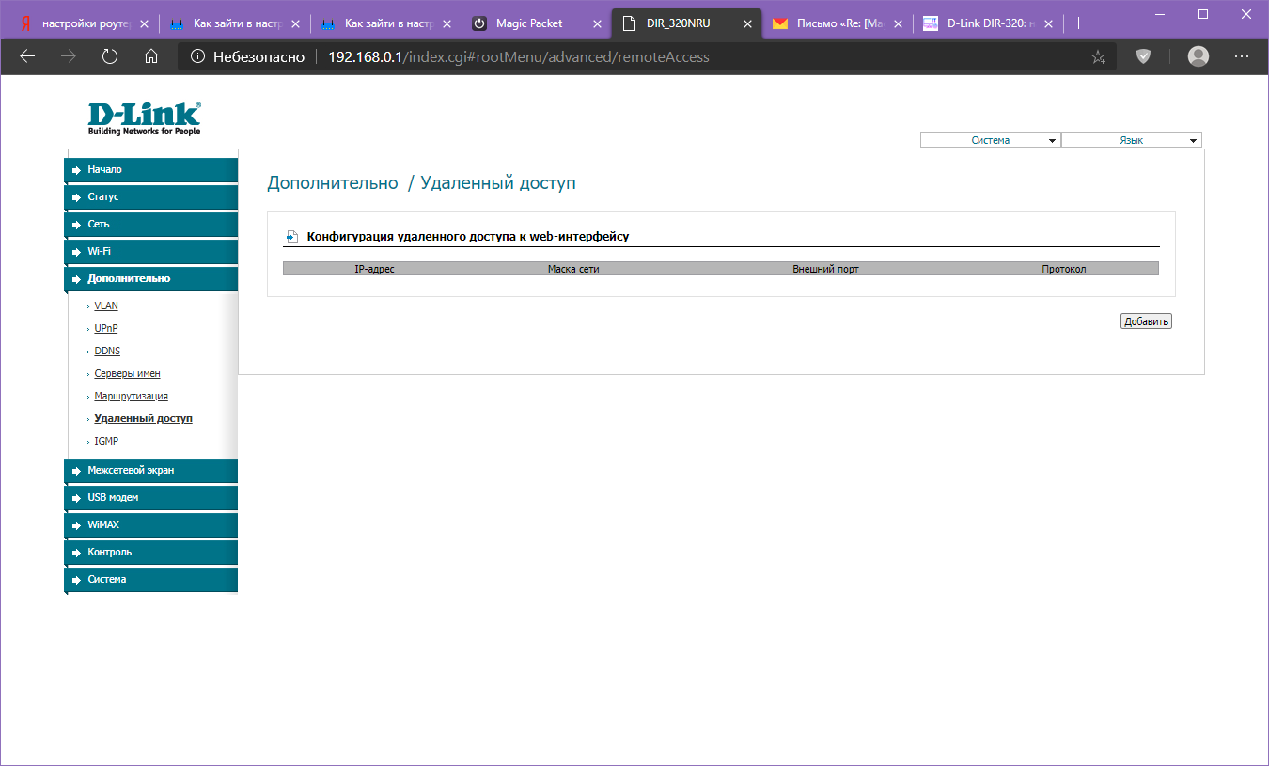
Task: Open the Маршрутизация sidebar link
Action: click(131, 396)
